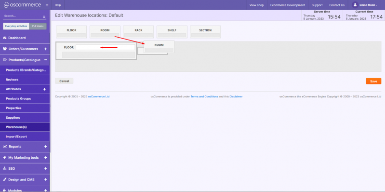Click the search input field
This screenshot has height=192, width=385.
pos(23,16)
